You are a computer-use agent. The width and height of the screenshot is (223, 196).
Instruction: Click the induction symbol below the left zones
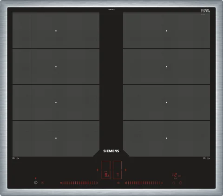[x=16, y=158]
